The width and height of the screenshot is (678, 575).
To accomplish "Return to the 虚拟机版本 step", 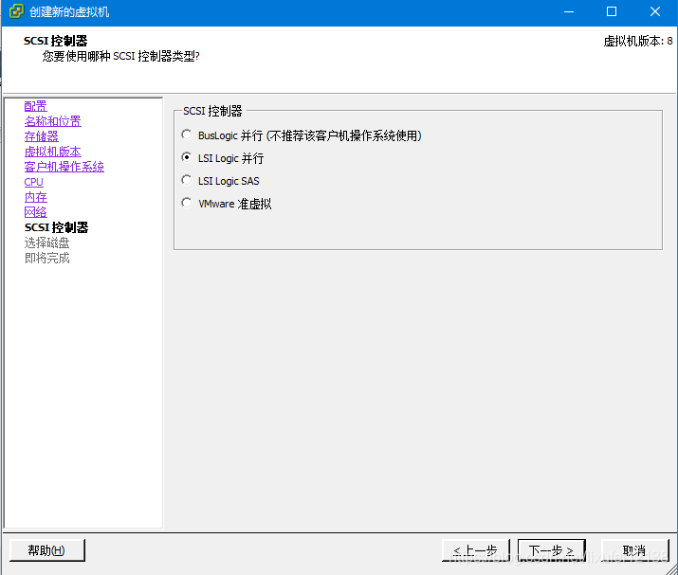I will [53, 152].
